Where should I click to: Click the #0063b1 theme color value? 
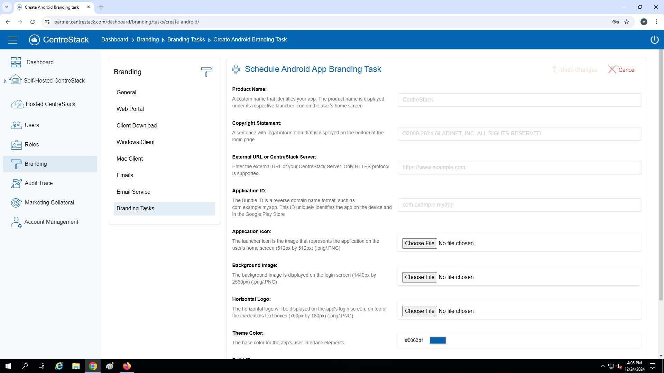414,341
